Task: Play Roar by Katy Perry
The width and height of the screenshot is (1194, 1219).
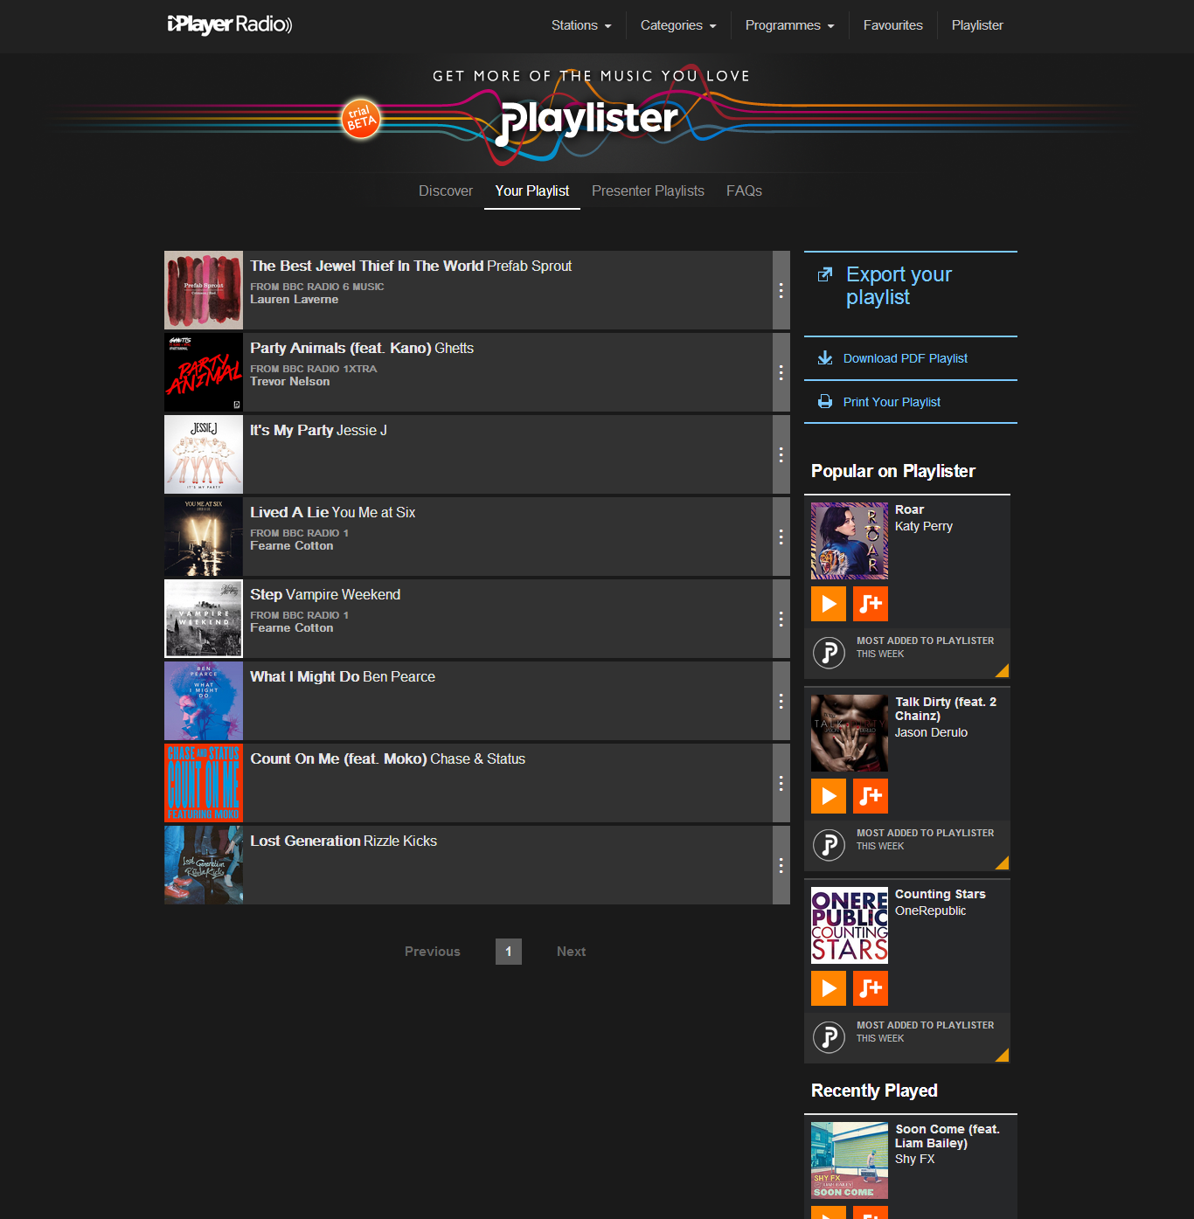Action: pos(829,604)
